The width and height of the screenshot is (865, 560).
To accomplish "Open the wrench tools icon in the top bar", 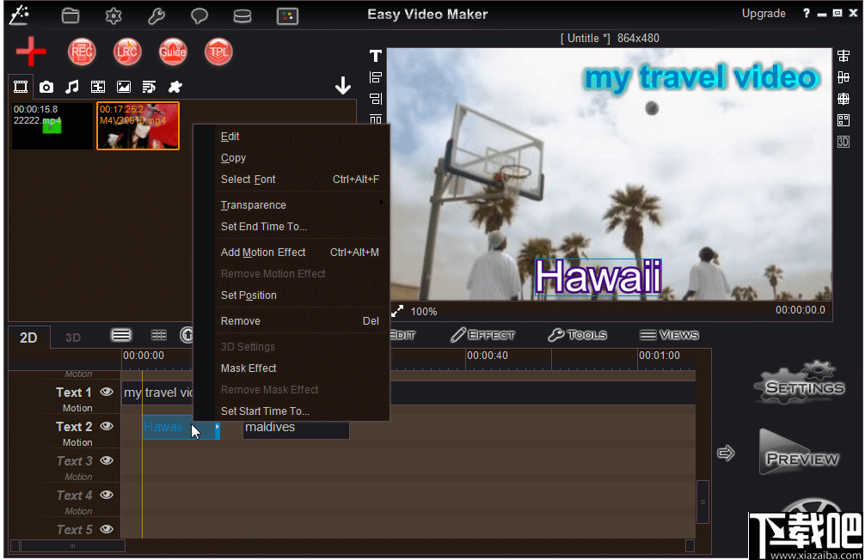I will [x=156, y=15].
